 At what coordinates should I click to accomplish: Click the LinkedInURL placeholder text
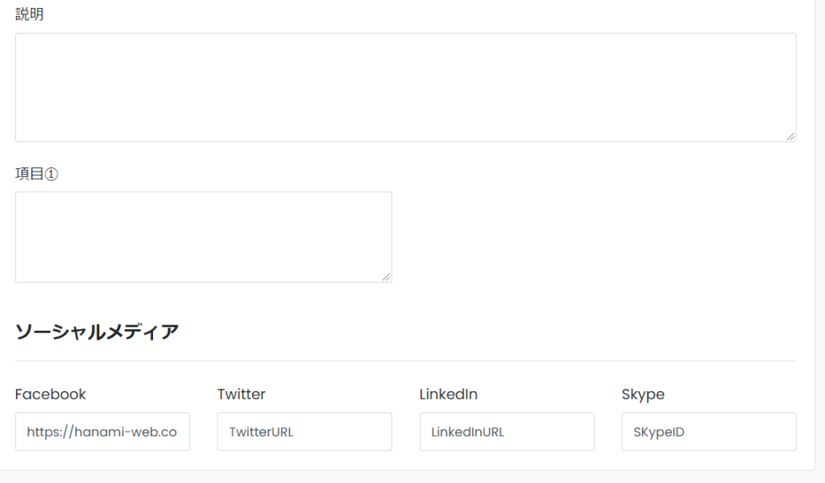point(468,432)
